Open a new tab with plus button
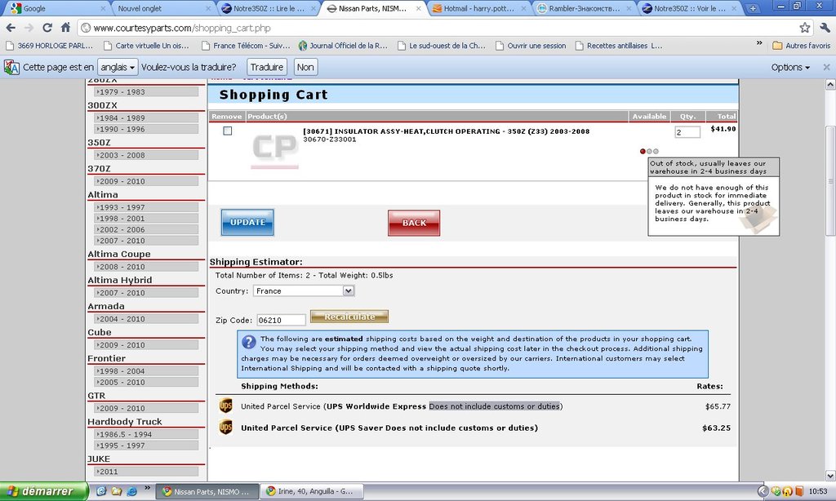This screenshot has height=501, width=836. click(x=752, y=8)
